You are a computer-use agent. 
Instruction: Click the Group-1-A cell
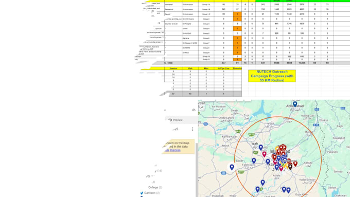coord(206,5)
